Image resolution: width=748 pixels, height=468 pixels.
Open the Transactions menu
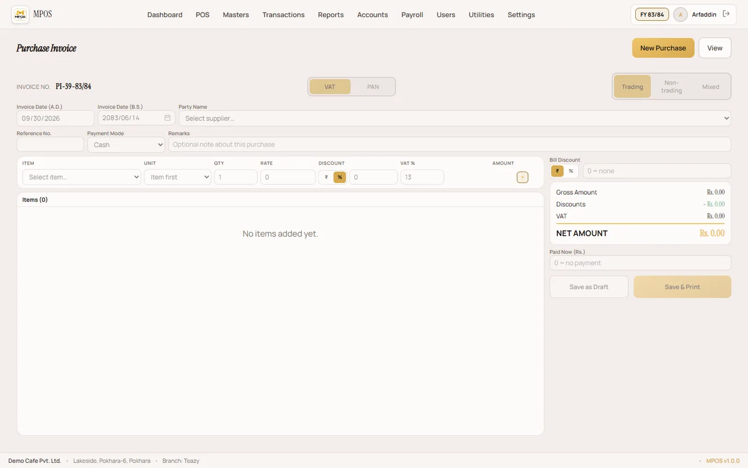pyautogui.click(x=283, y=14)
